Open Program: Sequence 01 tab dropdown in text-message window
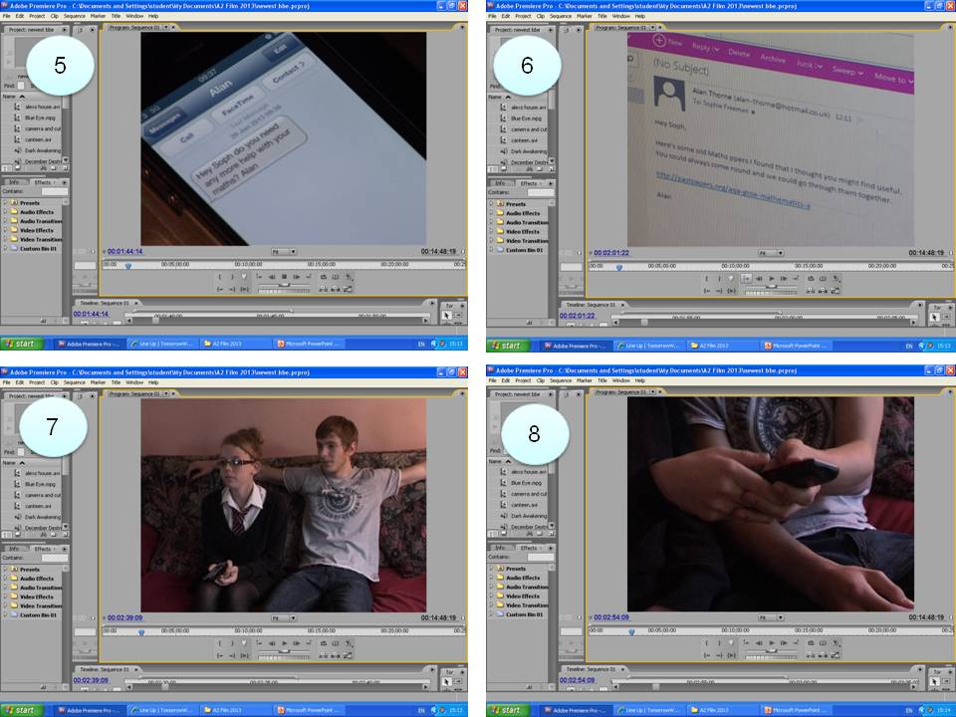The image size is (956, 717). tap(166, 28)
